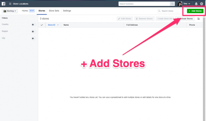The width and height of the screenshot is (206, 121).
Task: Expand the Sterling business dropdown
Action: (10, 11)
